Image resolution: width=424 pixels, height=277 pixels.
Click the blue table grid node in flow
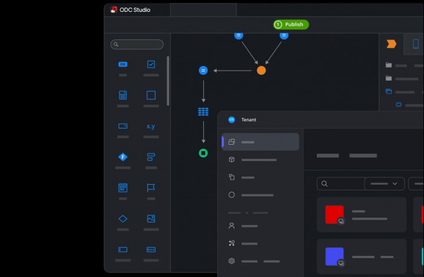[x=203, y=112]
